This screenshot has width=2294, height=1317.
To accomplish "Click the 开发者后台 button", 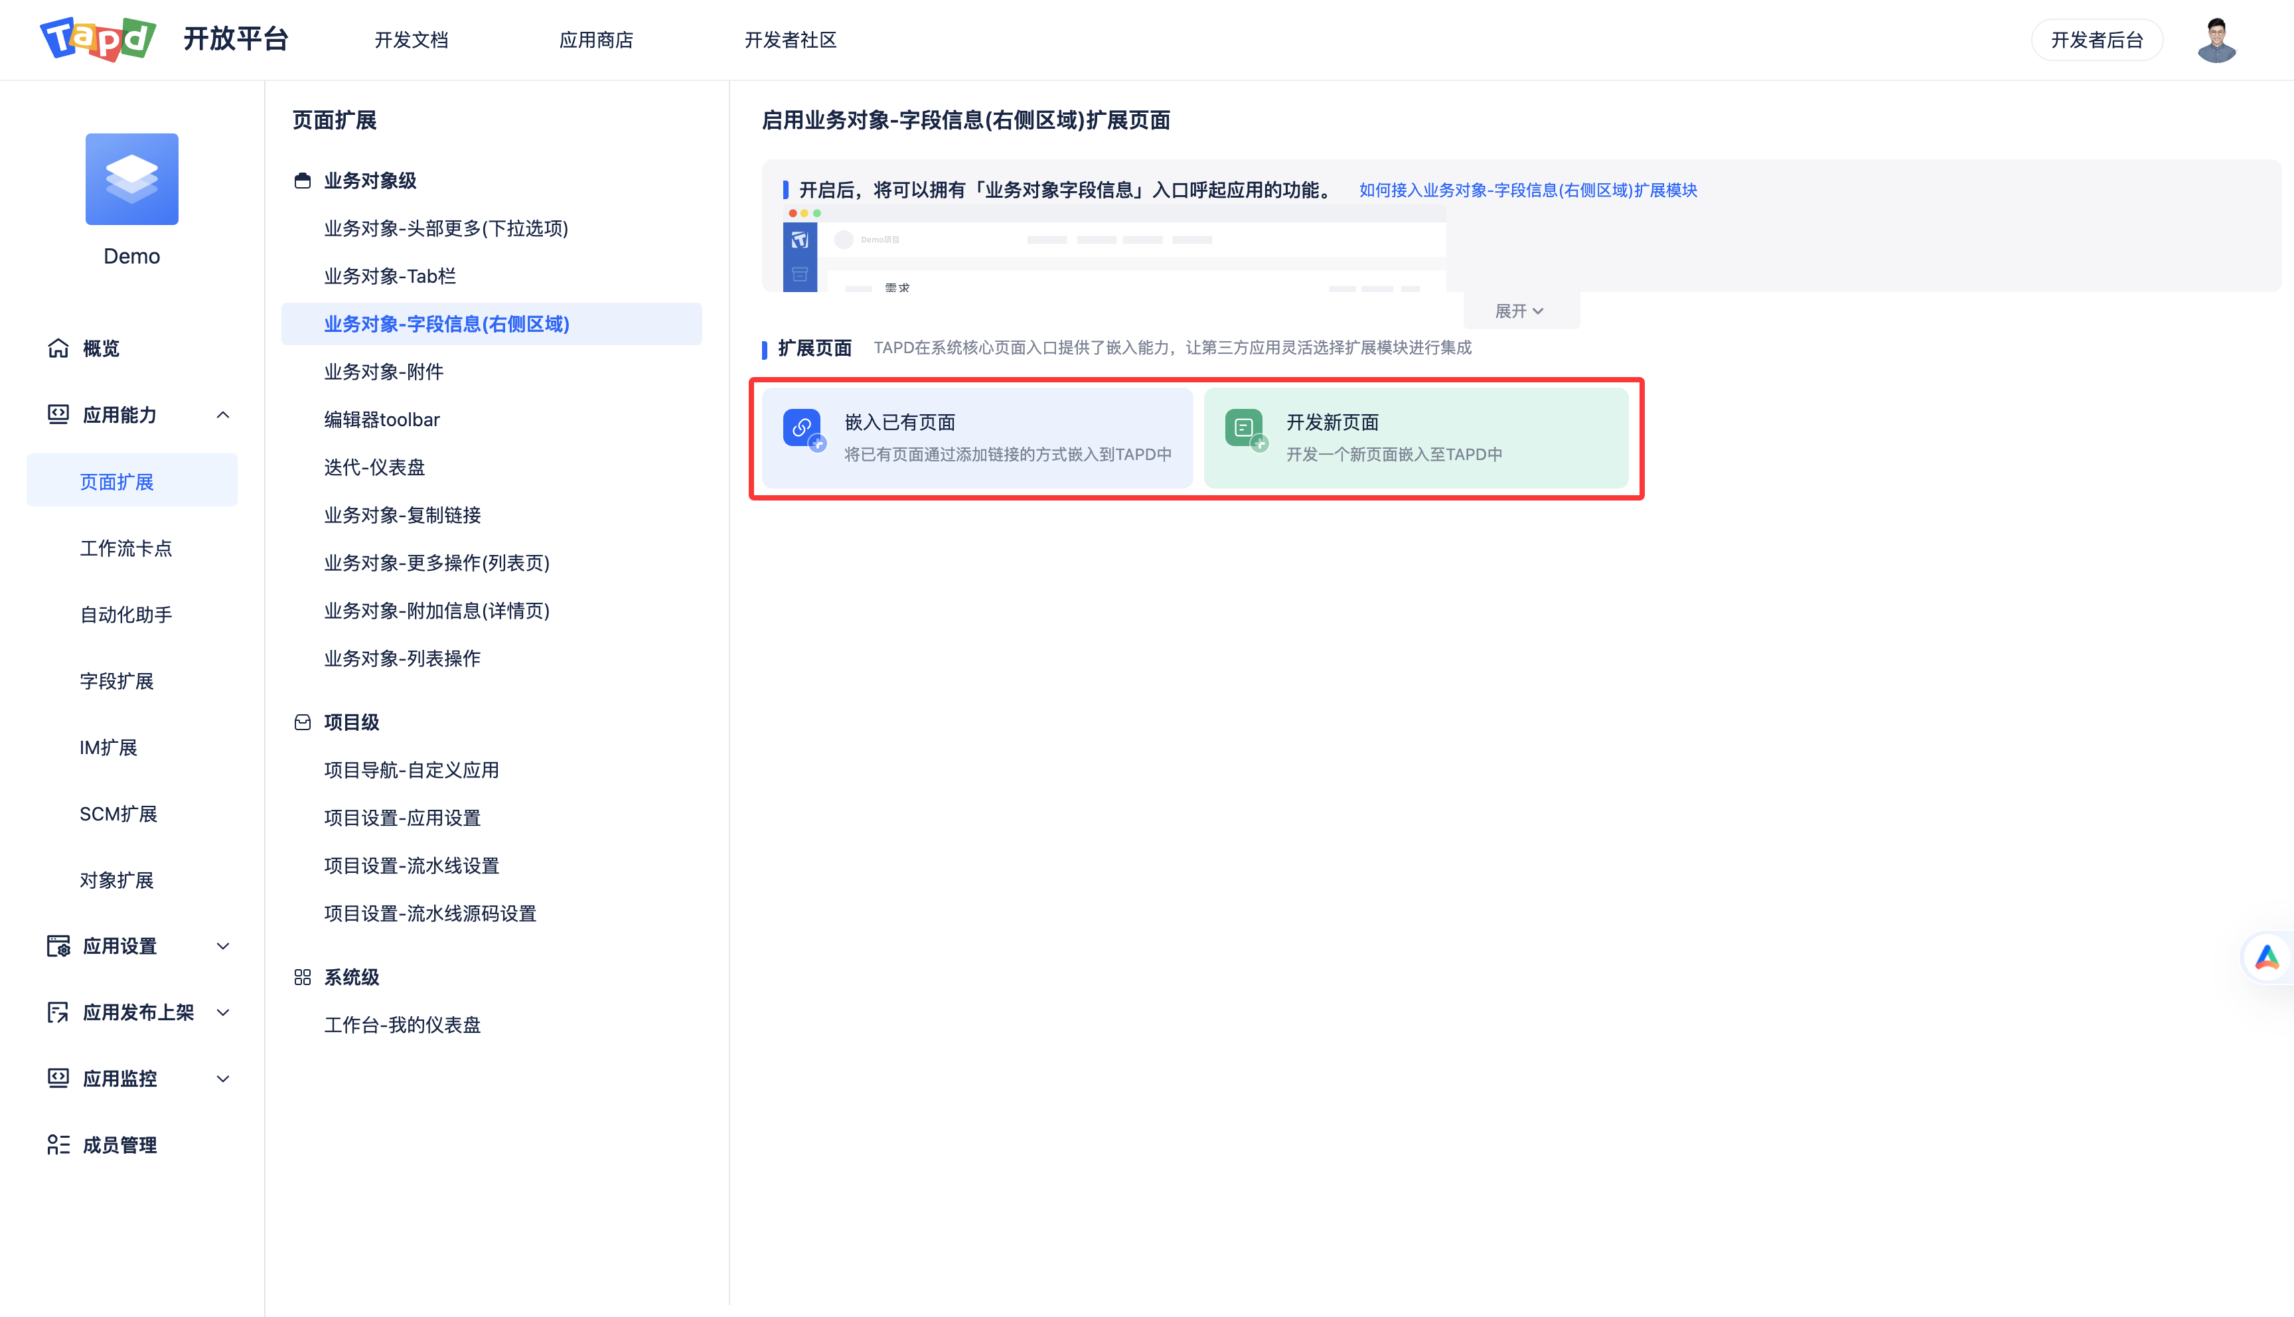I will 2098,39.
